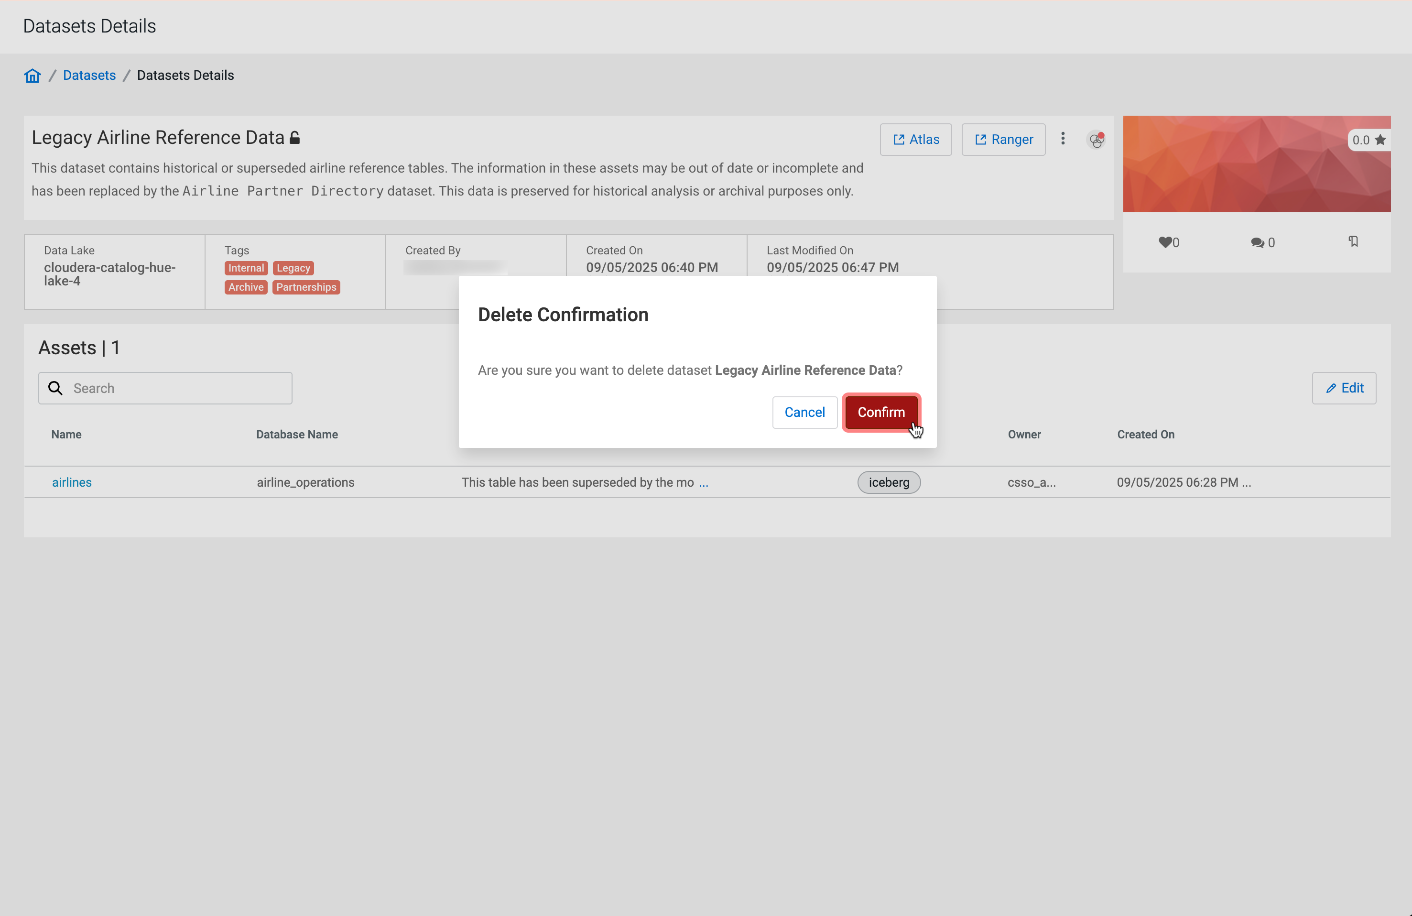Click the iceberg type badge
1412x916 pixels.
coord(888,482)
